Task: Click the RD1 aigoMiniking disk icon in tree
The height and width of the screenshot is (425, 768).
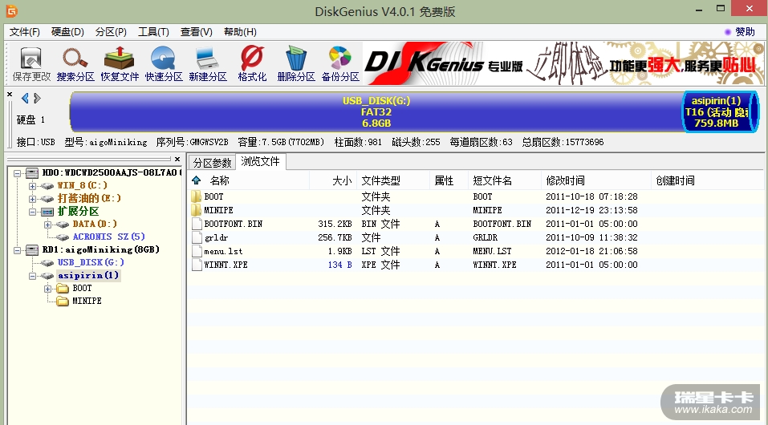Action: 32,249
